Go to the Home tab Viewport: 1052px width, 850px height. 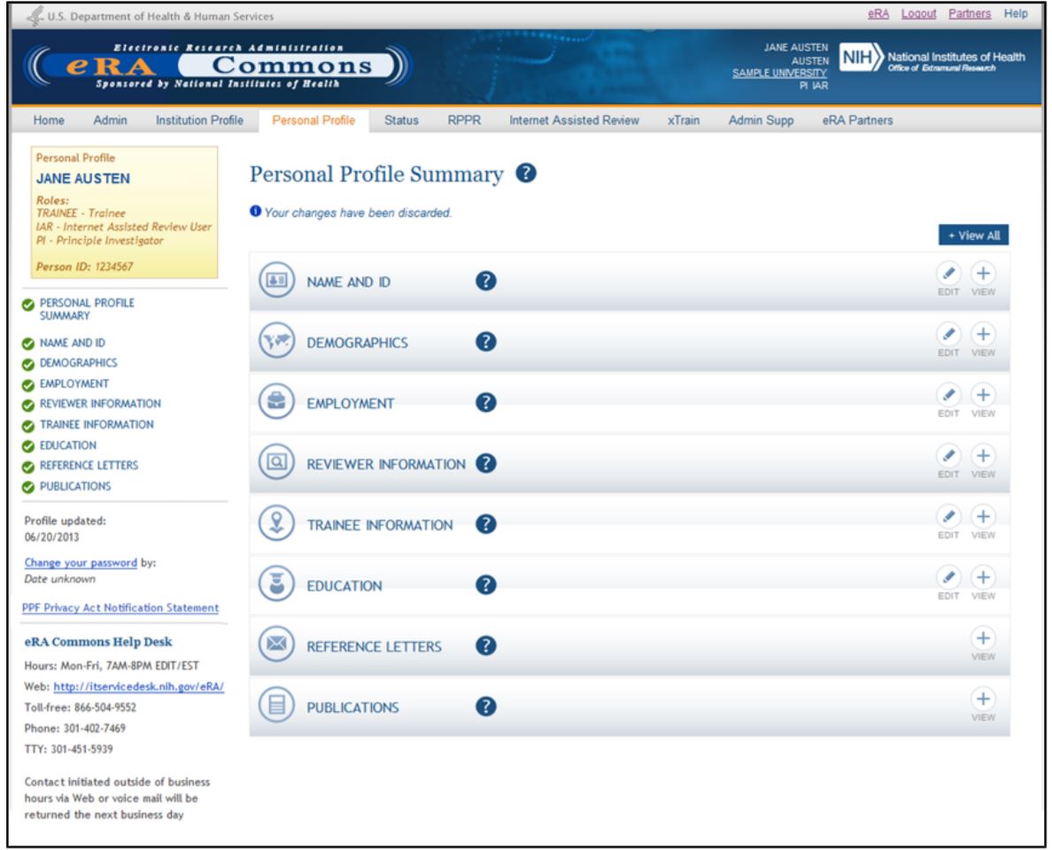49,120
